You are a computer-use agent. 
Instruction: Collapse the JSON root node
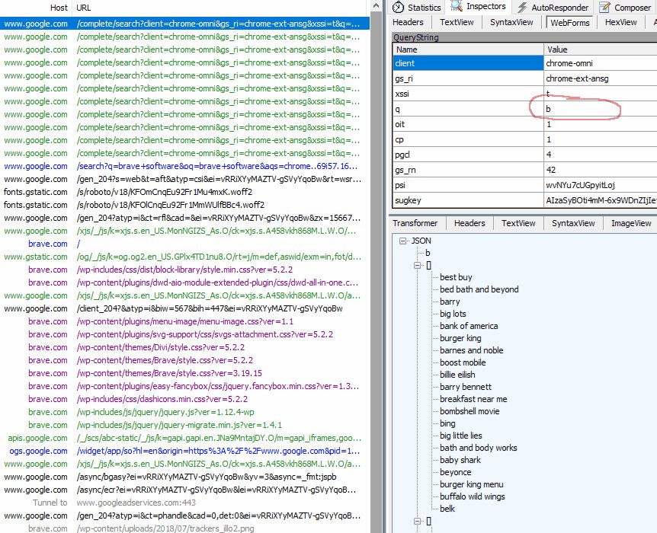click(402, 241)
